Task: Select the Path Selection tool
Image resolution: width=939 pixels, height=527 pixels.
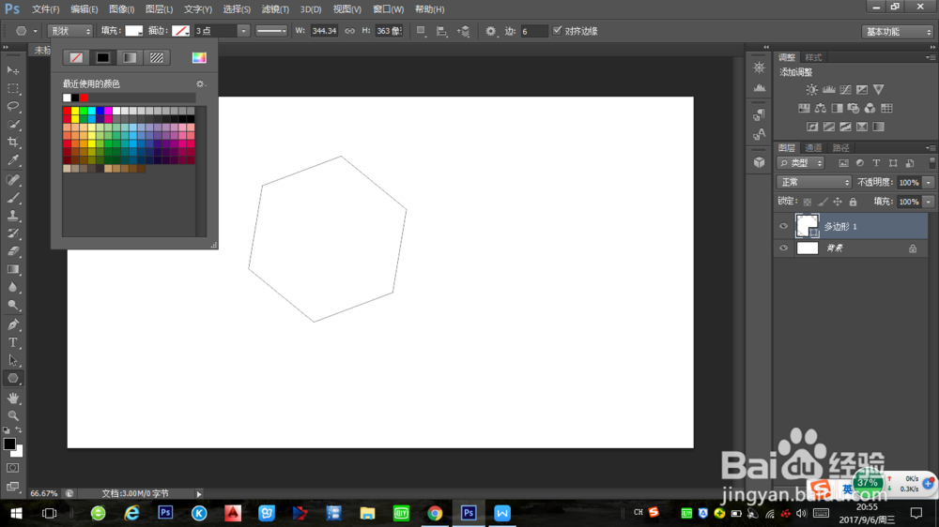Action: (13, 361)
